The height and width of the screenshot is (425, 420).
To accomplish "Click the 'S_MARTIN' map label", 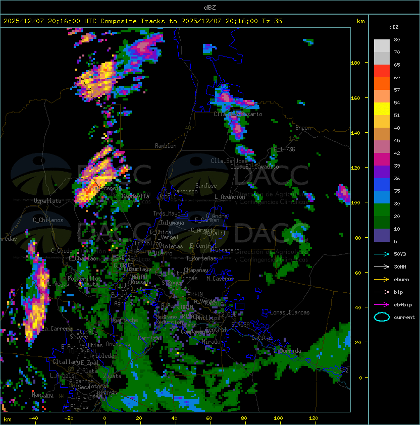I will 190,294.
